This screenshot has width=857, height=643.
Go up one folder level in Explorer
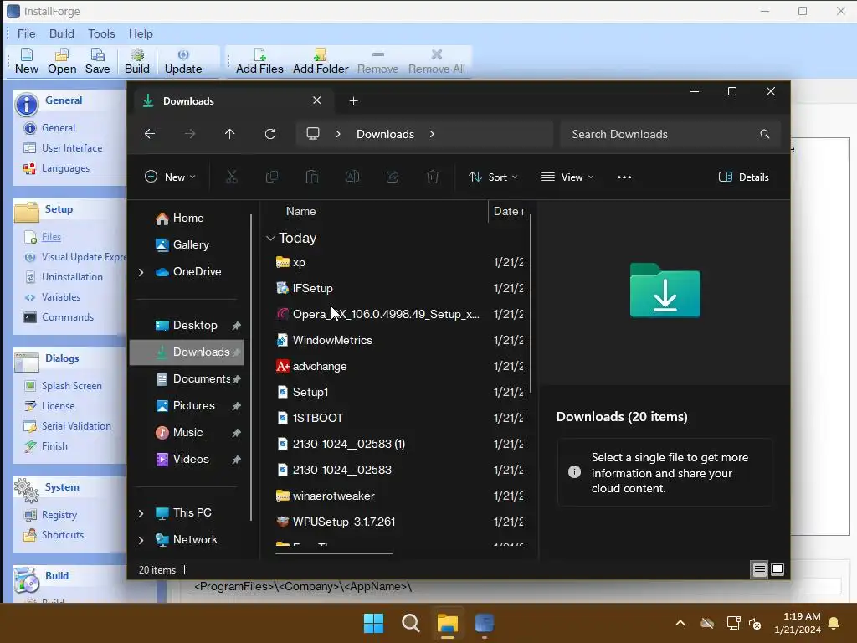point(229,134)
